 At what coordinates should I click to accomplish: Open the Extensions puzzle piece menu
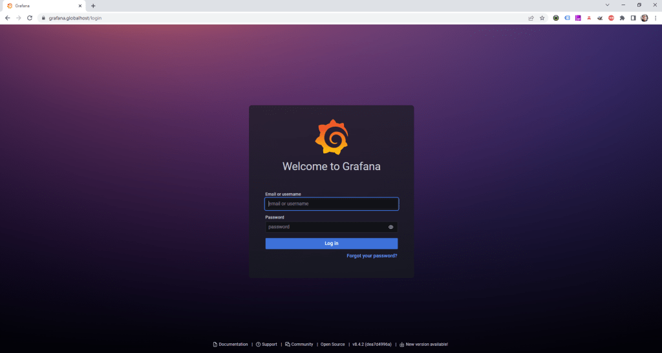(622, 18)
